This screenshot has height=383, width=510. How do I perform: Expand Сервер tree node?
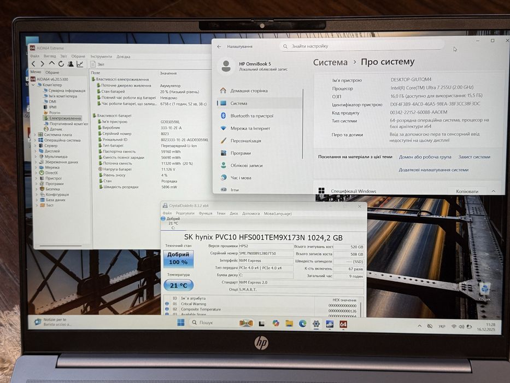click(x=35, y=146)
